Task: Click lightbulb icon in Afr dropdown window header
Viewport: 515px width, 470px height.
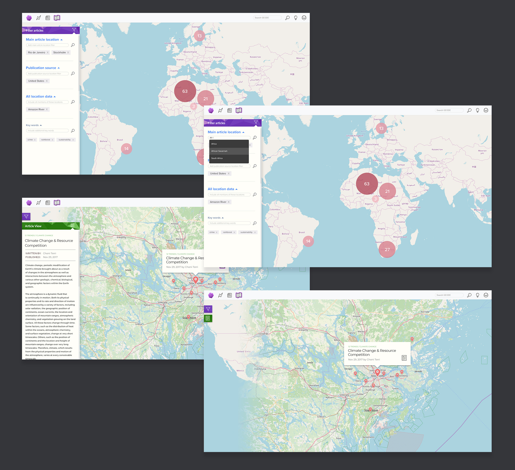Action: [477, 110]
